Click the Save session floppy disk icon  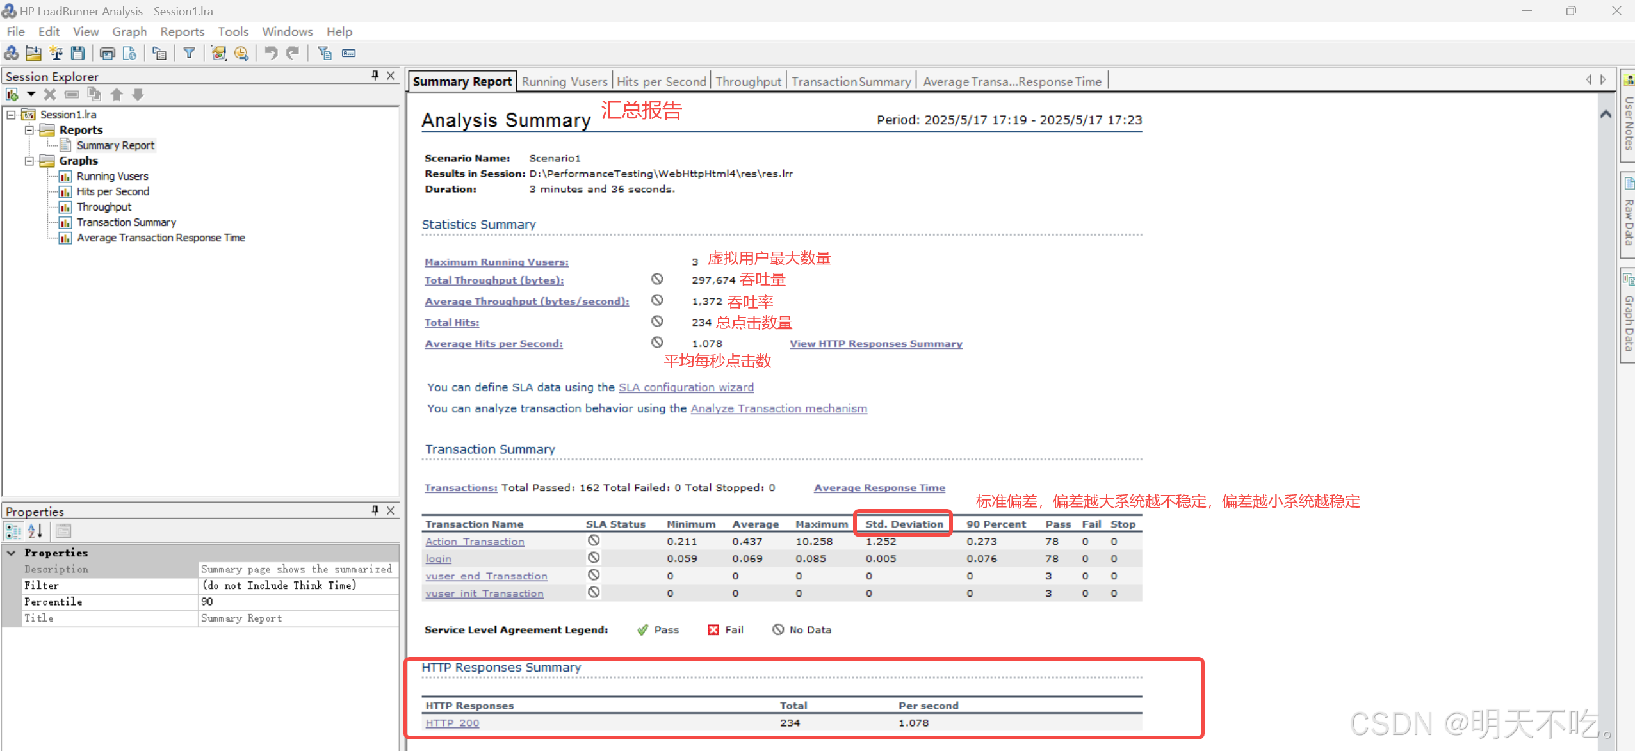tap(78, 54)
